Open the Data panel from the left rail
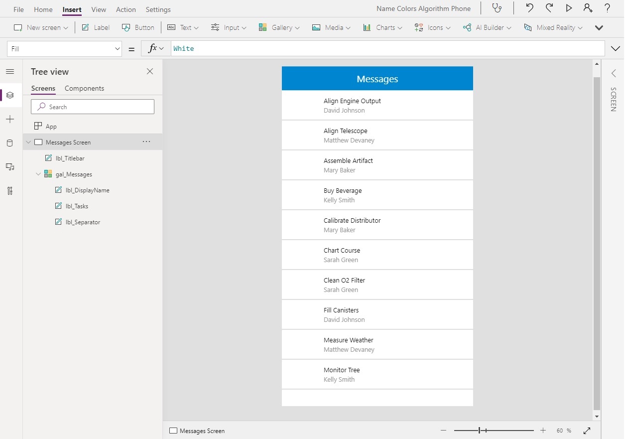Screen dimensions: 625x439 coord(10,143)
